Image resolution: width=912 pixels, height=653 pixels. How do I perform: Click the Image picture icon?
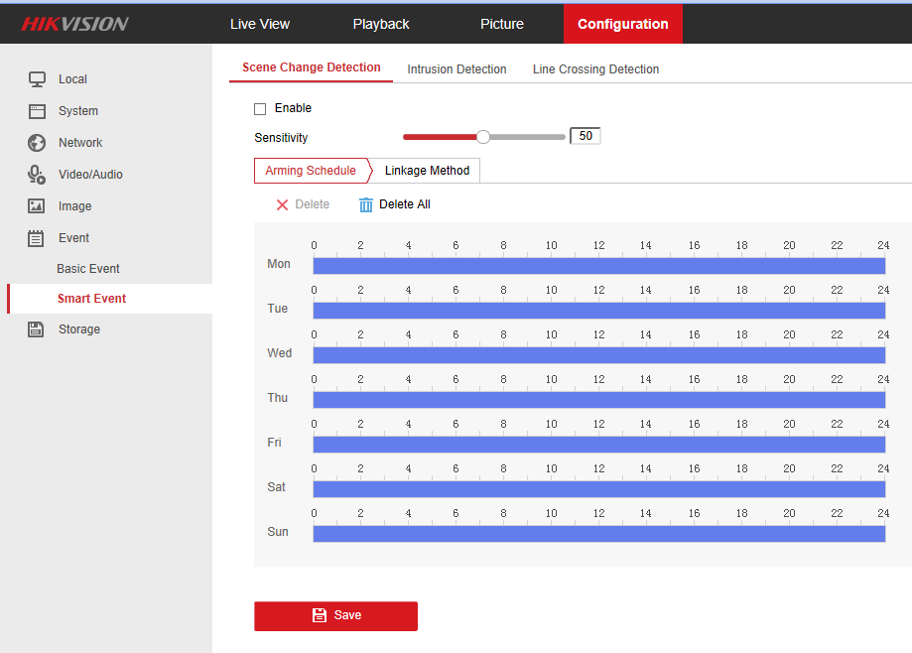[x=37, y=206]
